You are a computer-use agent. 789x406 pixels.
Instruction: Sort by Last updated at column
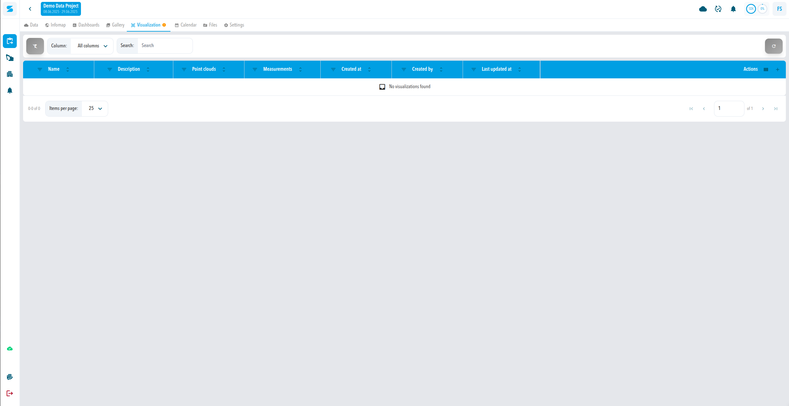click(x=520, y=70)
